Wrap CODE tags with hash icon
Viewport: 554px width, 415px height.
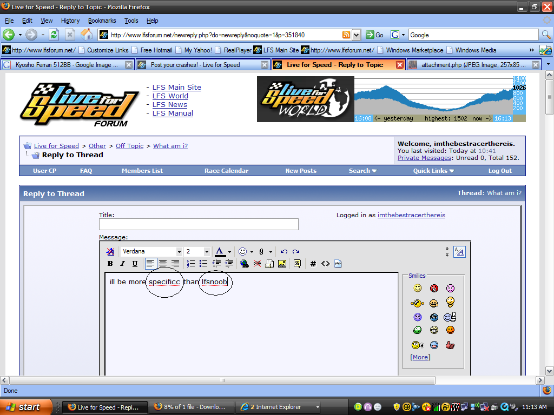313,264
